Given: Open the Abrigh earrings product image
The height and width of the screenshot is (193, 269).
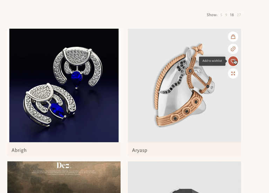Looking at the screenshot, I should [64, 85].
